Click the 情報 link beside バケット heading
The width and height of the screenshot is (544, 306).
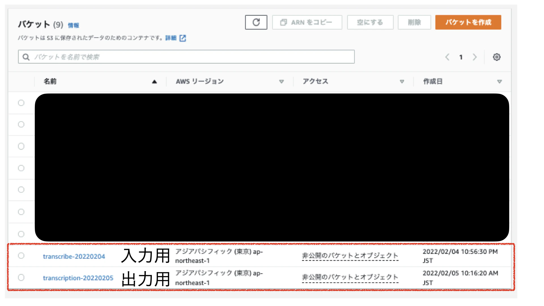click(73, 25)
